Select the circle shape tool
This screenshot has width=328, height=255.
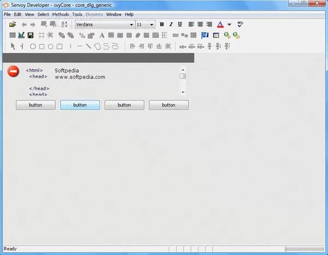(x=33, y=46)
